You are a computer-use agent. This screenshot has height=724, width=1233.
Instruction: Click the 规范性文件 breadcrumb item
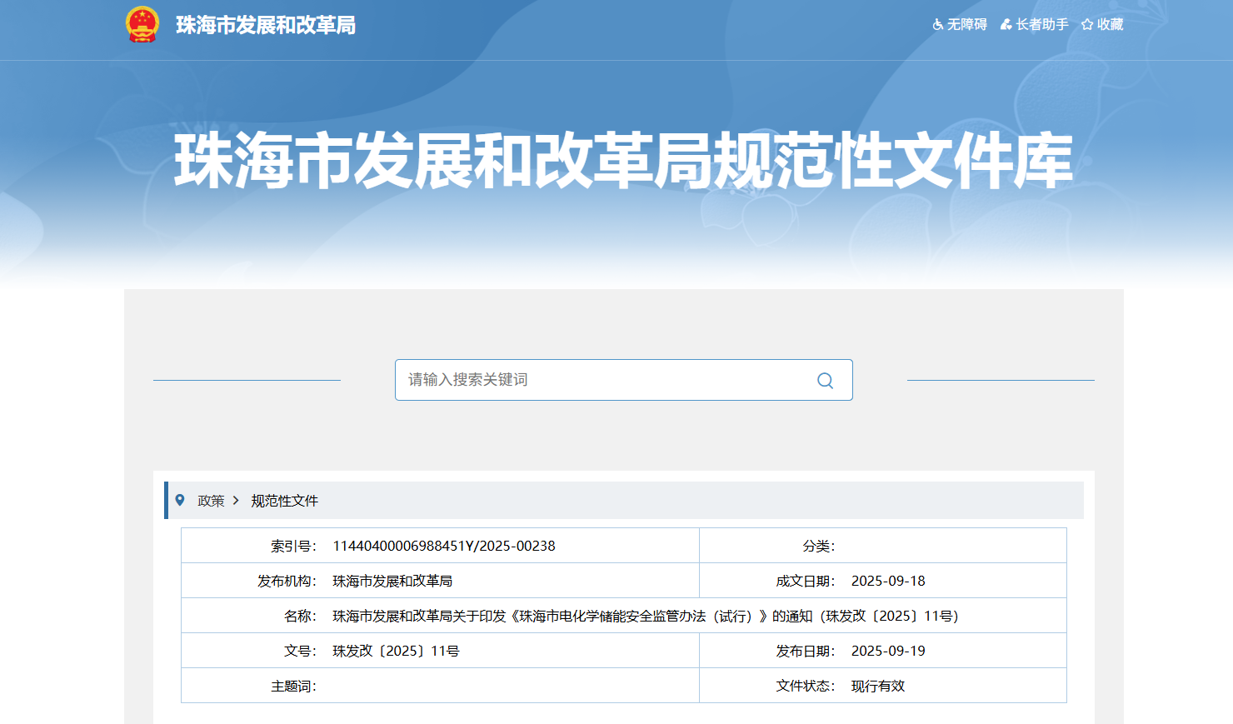pos(285,501)
